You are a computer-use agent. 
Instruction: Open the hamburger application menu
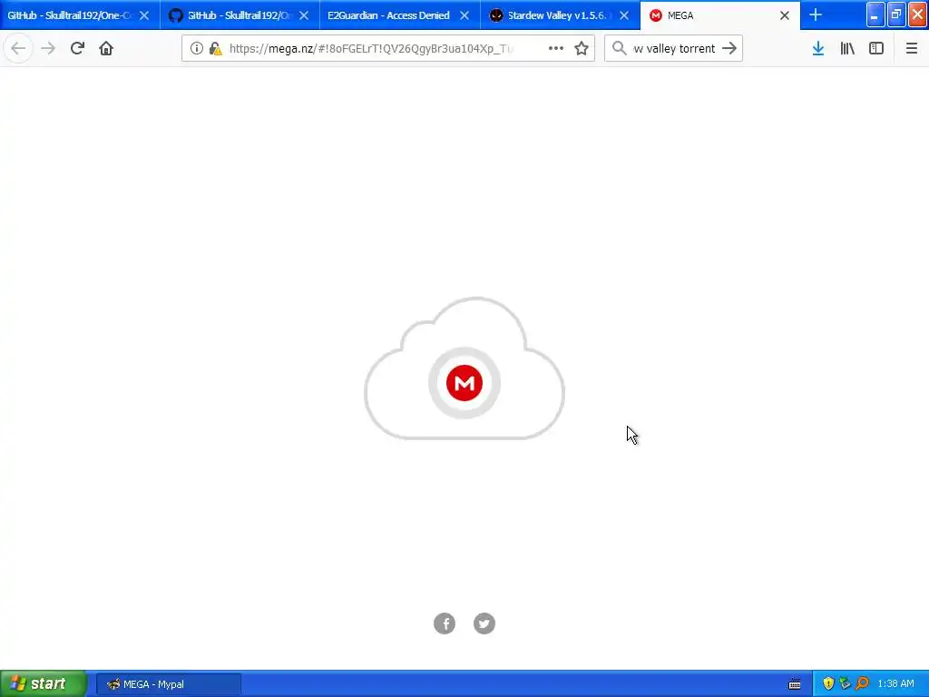pyautogui.click(x=912, y=48)
